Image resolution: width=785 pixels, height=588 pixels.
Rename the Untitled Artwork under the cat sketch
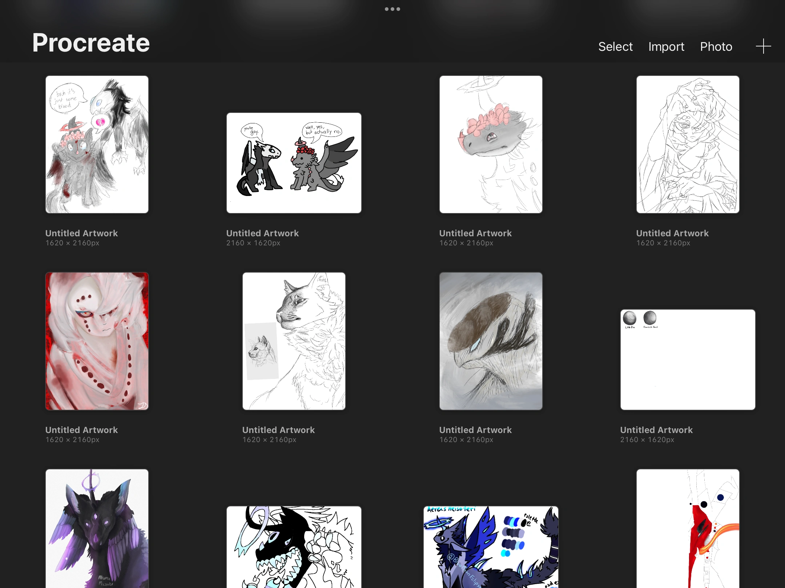click(278, 430)
